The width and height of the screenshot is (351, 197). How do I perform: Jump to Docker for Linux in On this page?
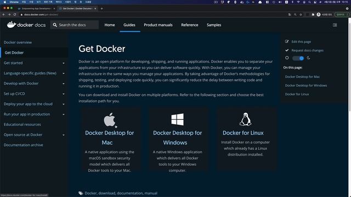[x=297, y=94]
